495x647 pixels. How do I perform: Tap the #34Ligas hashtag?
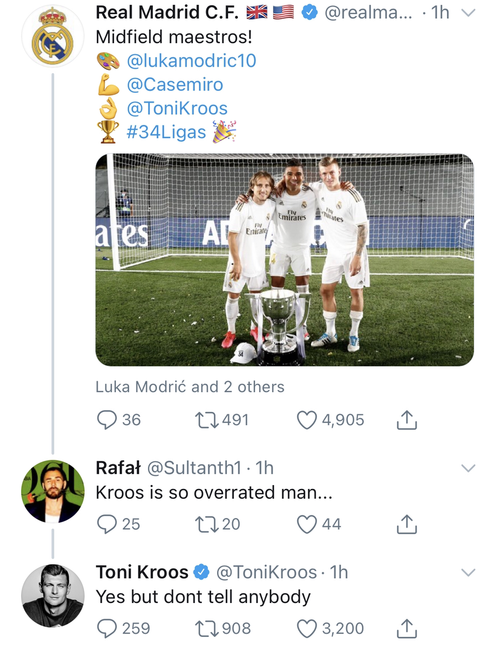tap(166, 132)
